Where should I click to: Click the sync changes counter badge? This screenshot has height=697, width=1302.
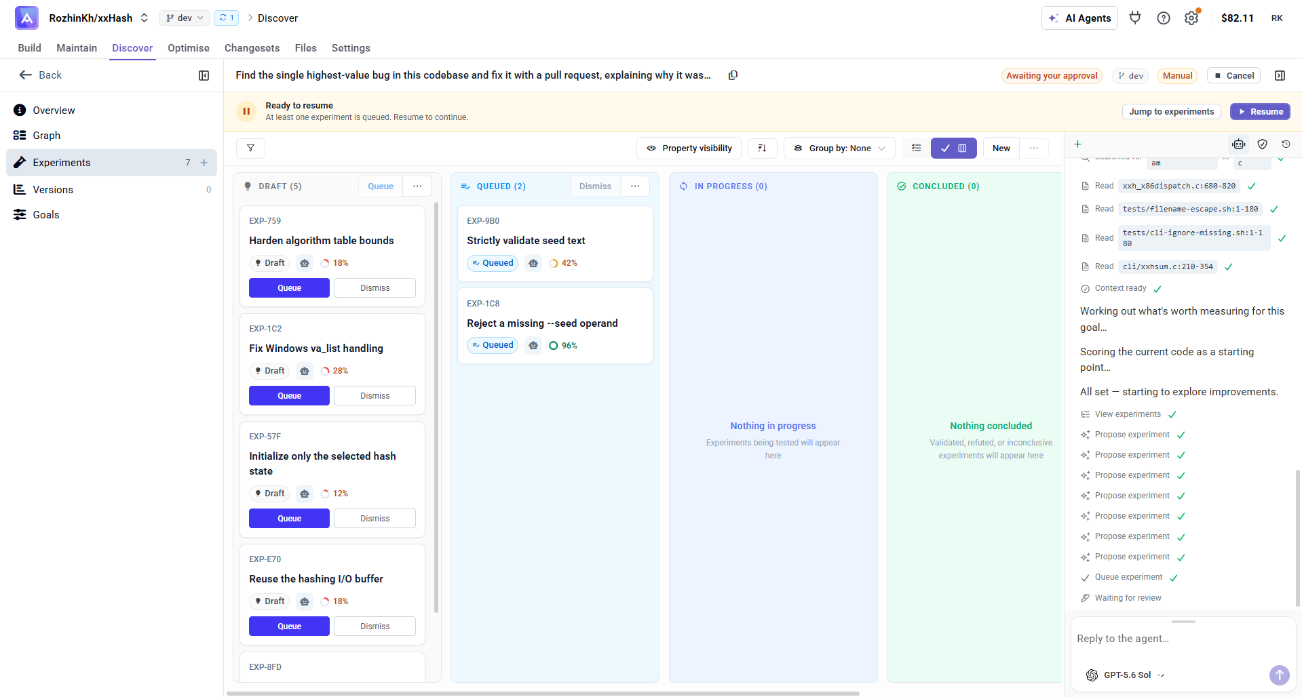click(227, 18)
